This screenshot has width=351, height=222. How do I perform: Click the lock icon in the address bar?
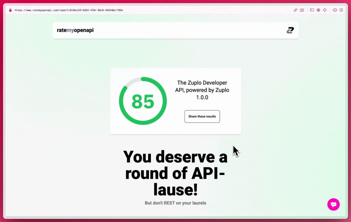10,10
